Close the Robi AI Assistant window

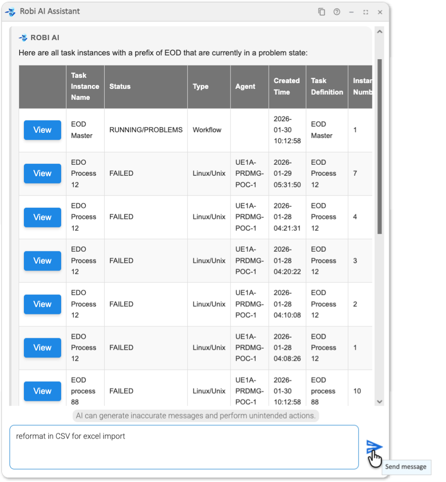(x=380, y=12)
